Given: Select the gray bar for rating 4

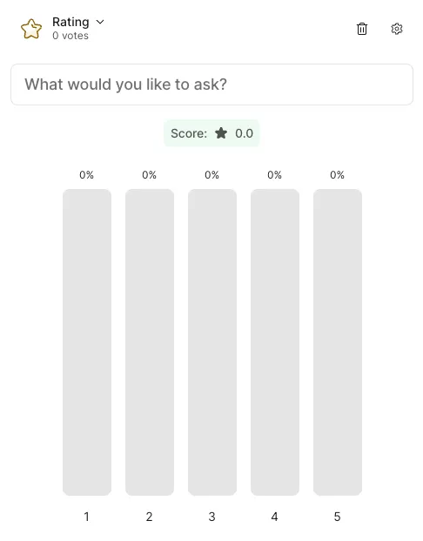Looking at the screenshot, I should pos(275,342).
